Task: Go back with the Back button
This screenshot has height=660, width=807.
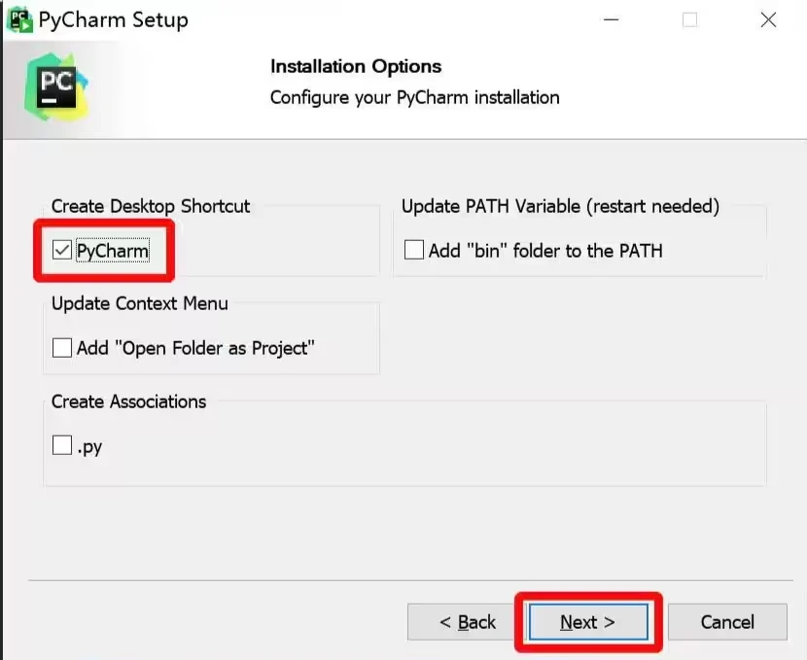Action: point(468,622)
